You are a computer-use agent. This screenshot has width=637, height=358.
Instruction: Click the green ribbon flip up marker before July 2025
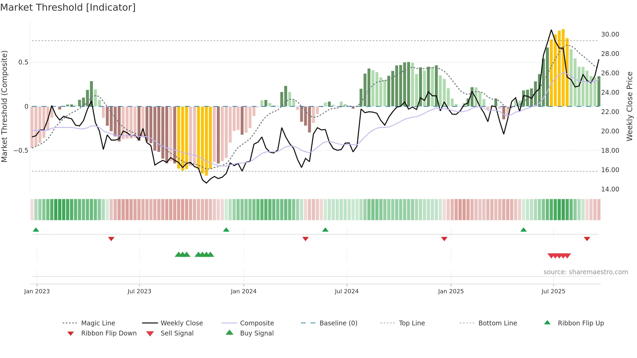coord(524,230)
